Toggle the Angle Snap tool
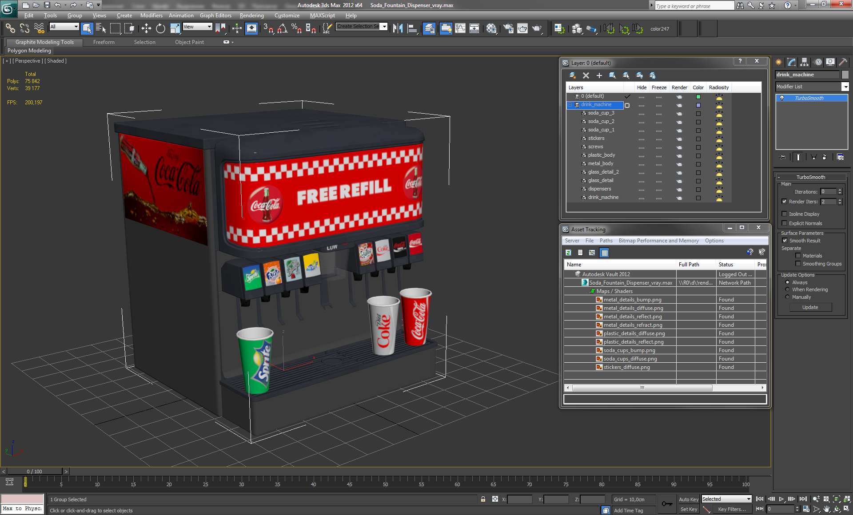Viewport: 853px width, 515px height. (x=282, y=29)
